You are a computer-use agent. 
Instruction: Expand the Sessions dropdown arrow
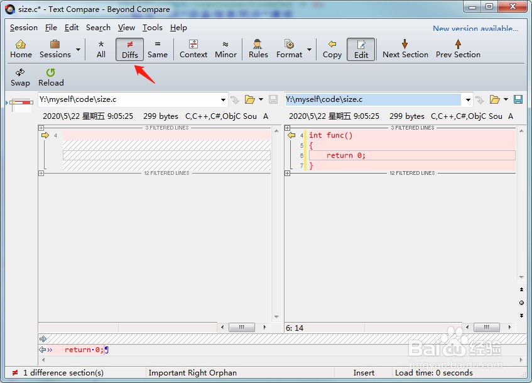click(79, 50)
